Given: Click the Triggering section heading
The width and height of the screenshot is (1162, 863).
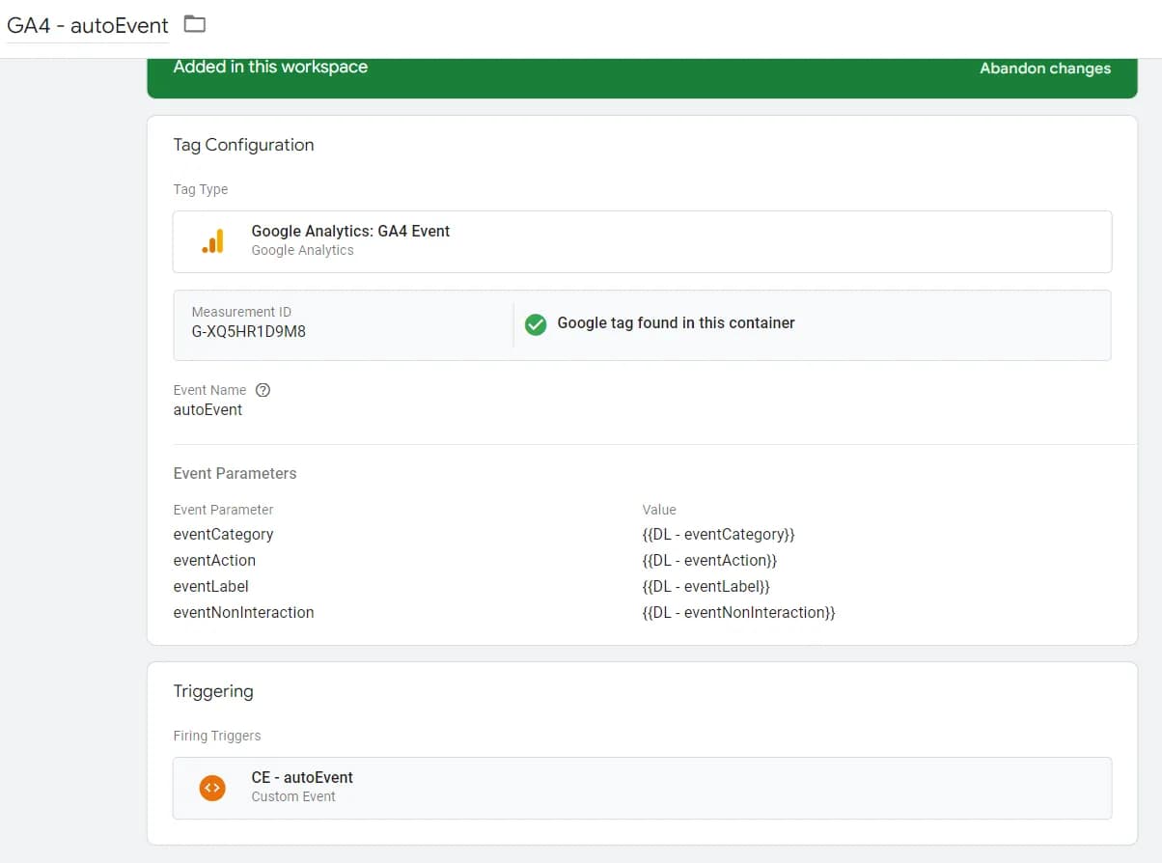Looking at the screenshot, I should (213, 691).
